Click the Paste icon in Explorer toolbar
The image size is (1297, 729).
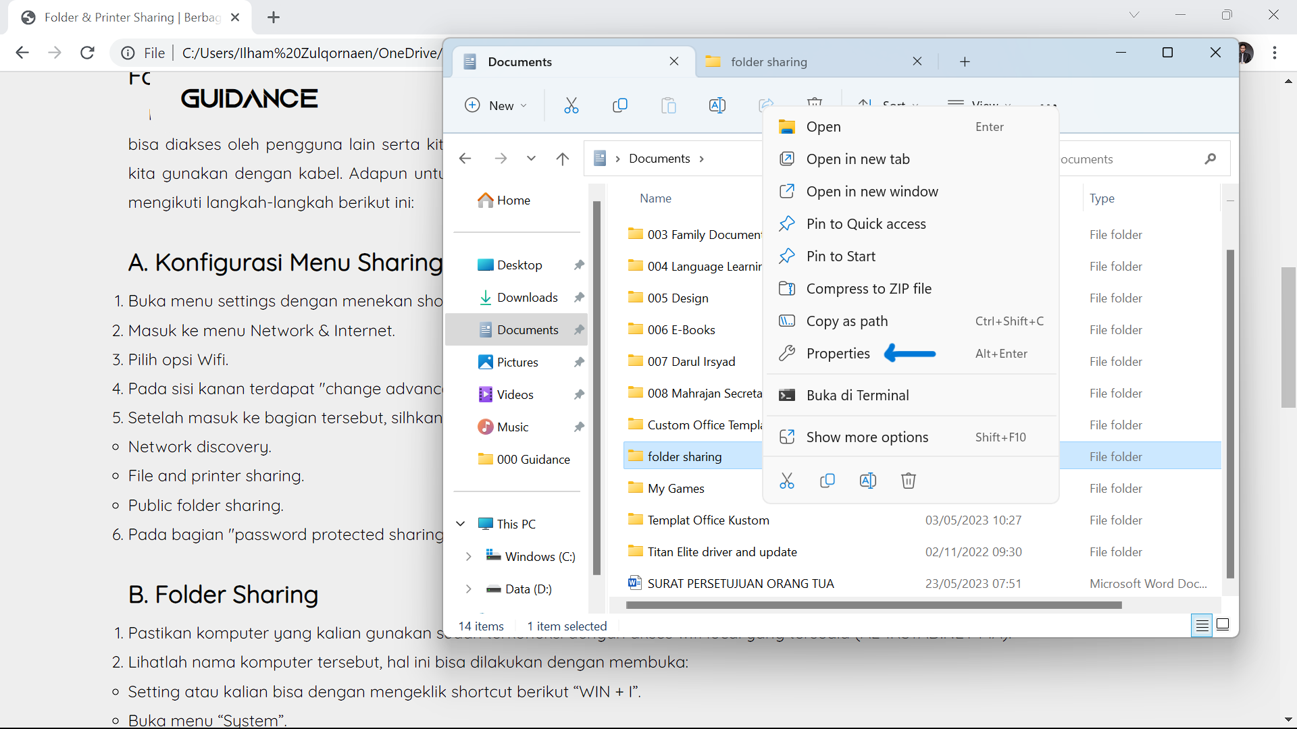pyautogui.click(x=669, y=105)
